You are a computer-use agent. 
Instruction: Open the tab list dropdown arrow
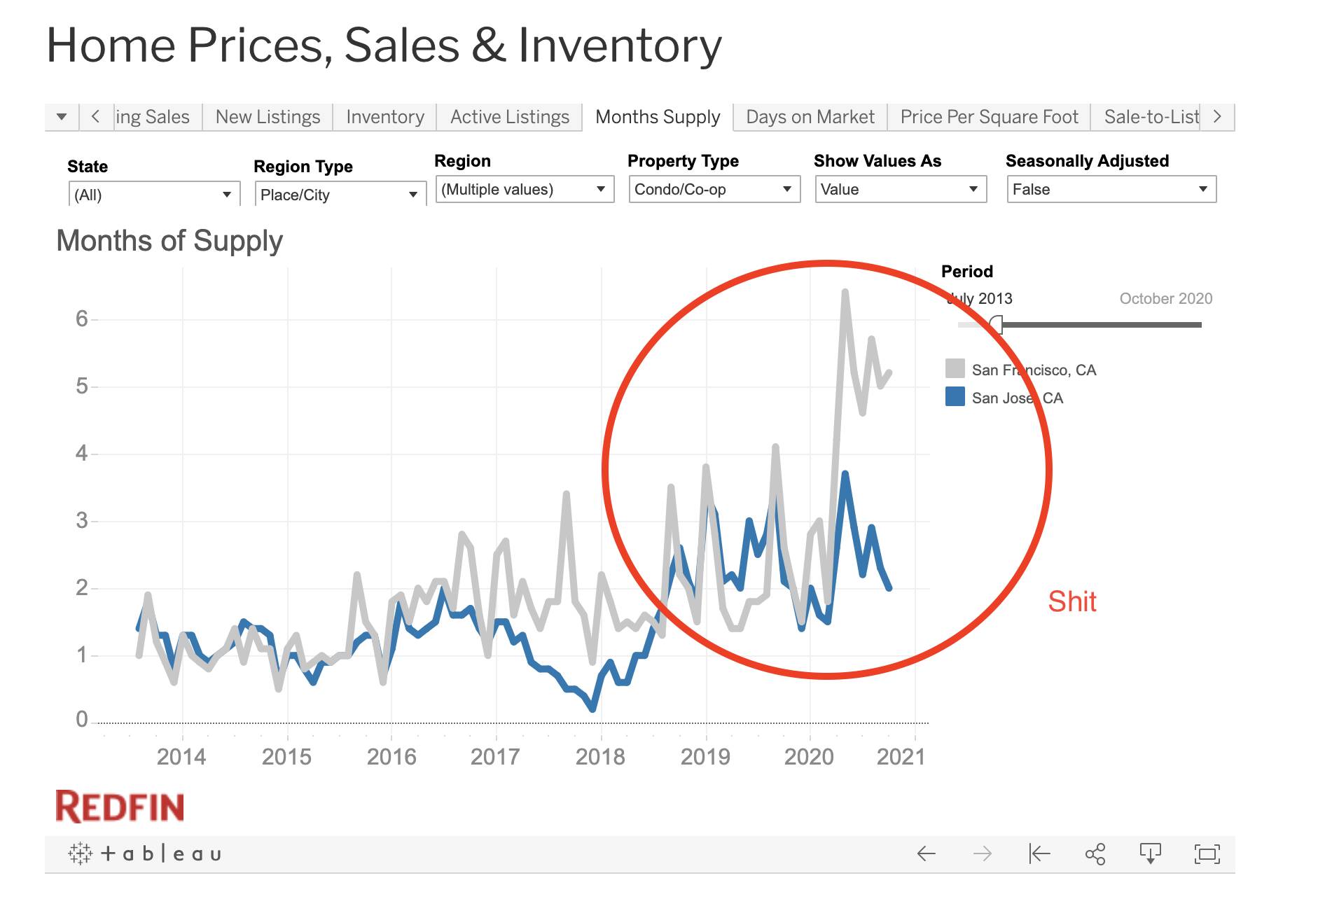click(x=62, y=117)
